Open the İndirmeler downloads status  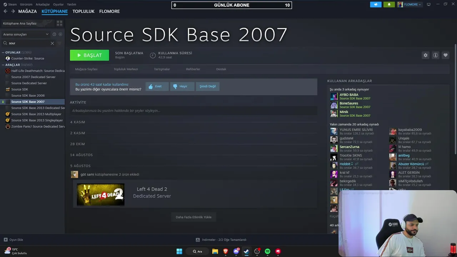221,240
